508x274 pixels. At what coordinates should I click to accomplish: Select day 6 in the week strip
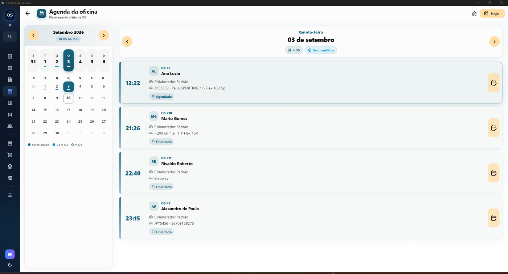click(104, 60)
